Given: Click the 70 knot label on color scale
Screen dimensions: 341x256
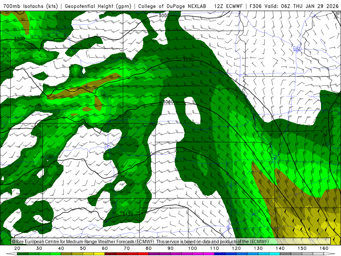Looking at the screenshot, I should 127,248.
